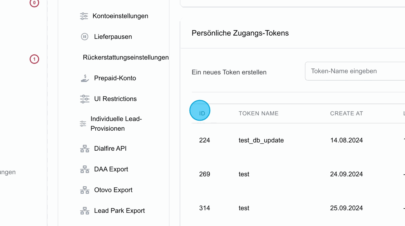405x226 pixels.
Task: Click token name test_db_update
Action: click(x=261, y=140)
